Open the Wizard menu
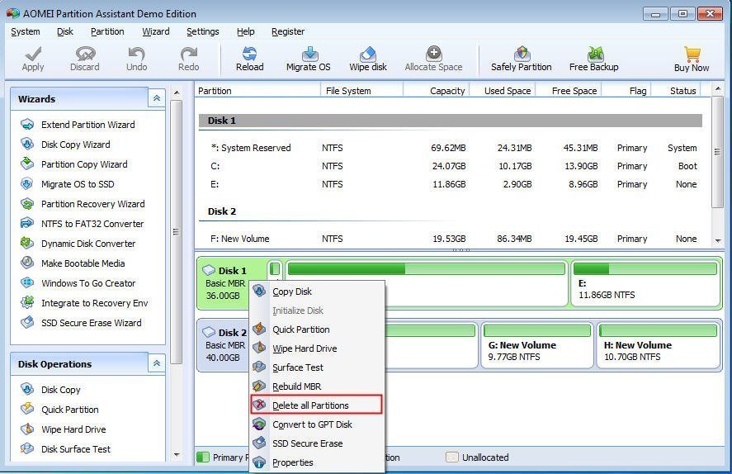This screenshot has height=474, width=732. [155, 31]
